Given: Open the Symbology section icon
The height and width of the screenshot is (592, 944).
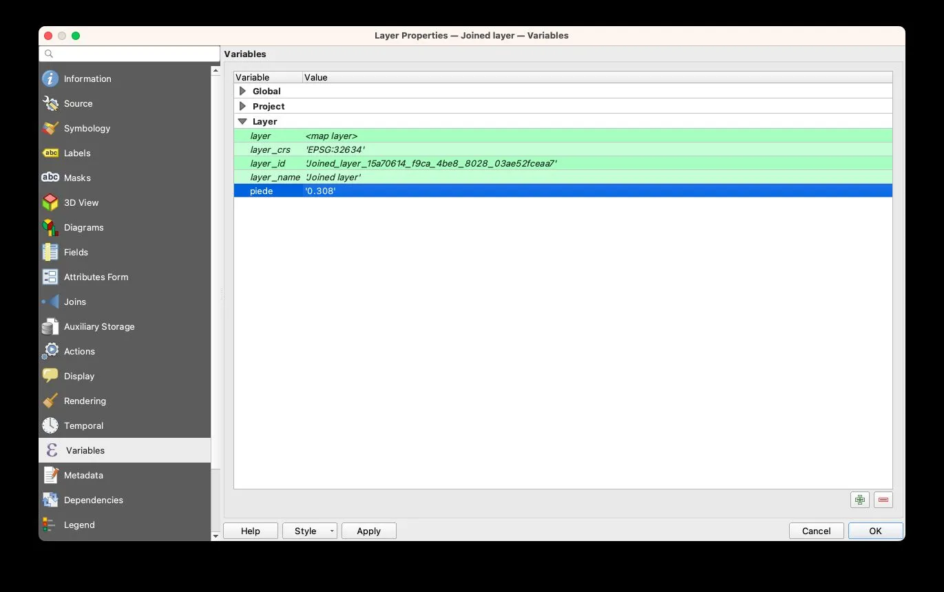Looking at the screenshot, I should click(x=50, y=129).
